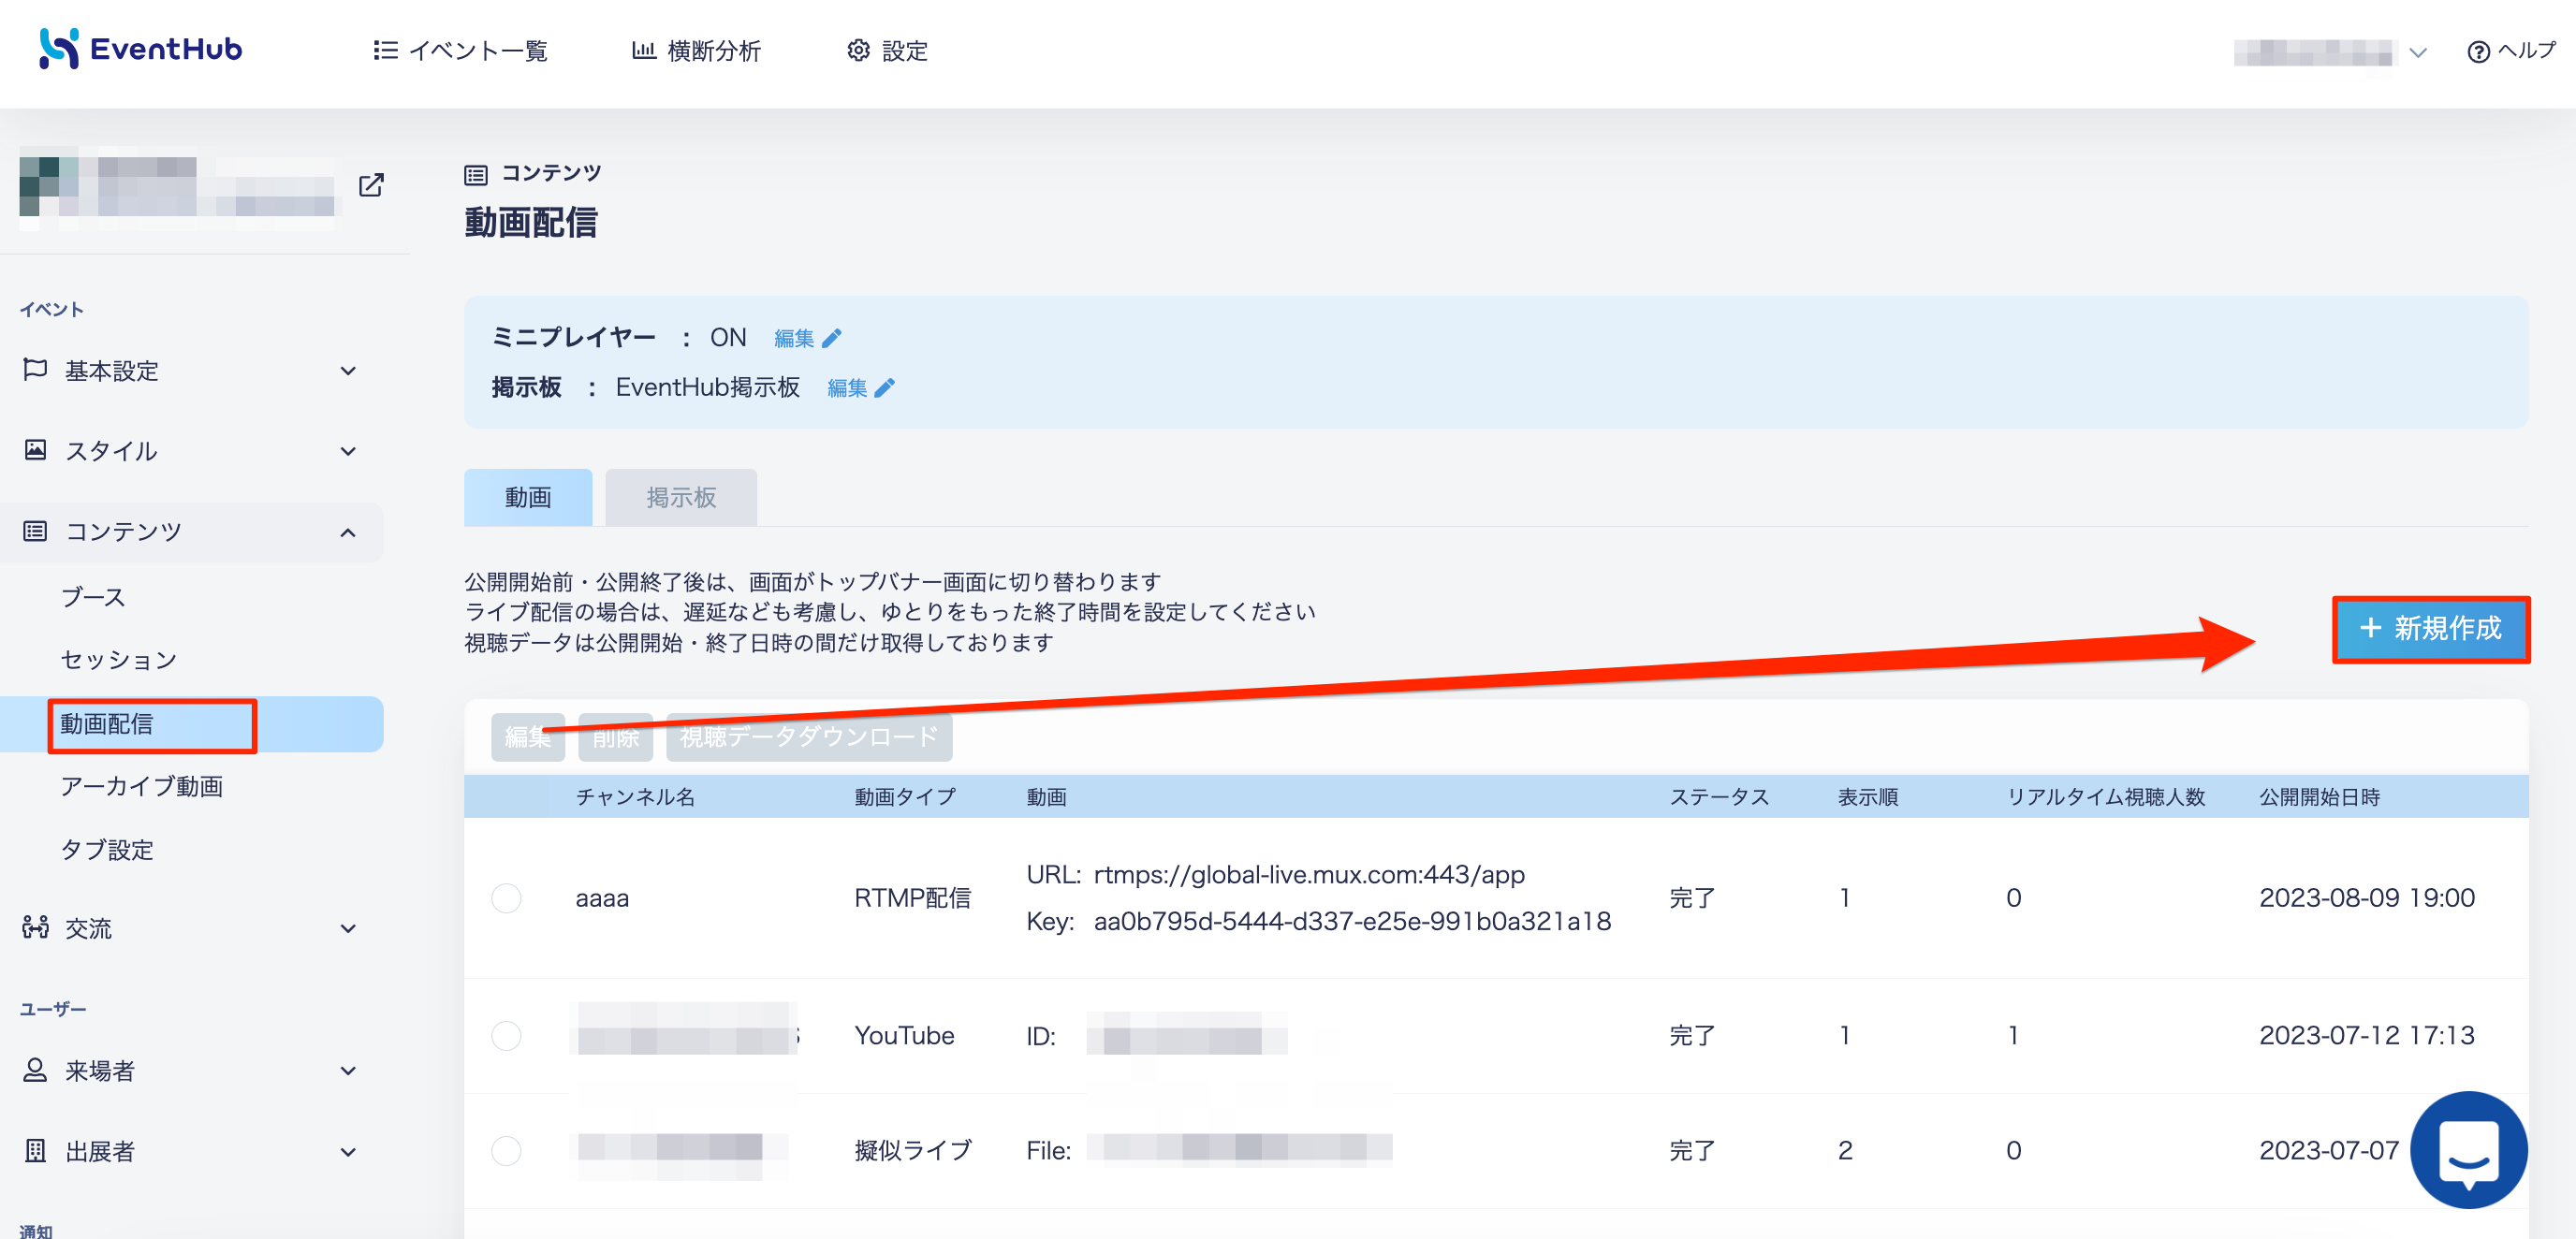Open the イベント一覧 menu
The height and width of the screenshot is (1239, 2576).
click(461, 51)
